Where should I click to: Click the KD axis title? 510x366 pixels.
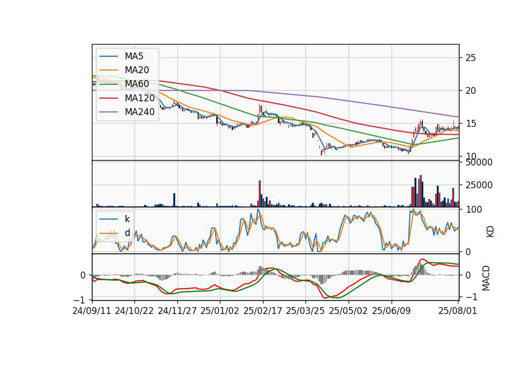490,231
